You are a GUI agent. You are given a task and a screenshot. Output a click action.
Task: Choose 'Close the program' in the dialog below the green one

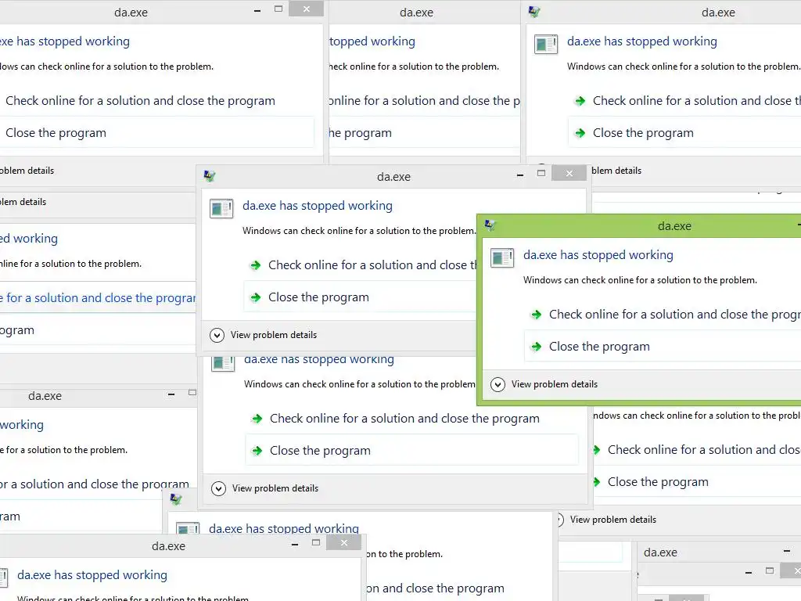coord(697,482)
